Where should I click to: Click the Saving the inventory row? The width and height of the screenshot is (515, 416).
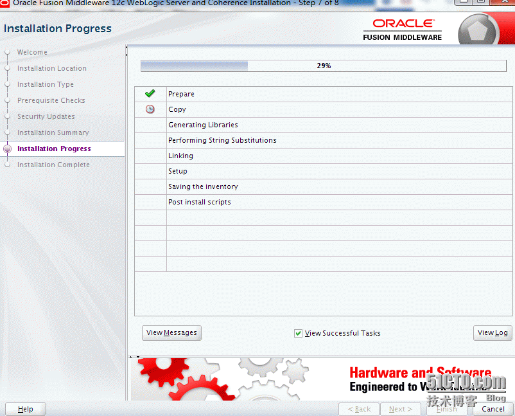pos(324,187)
